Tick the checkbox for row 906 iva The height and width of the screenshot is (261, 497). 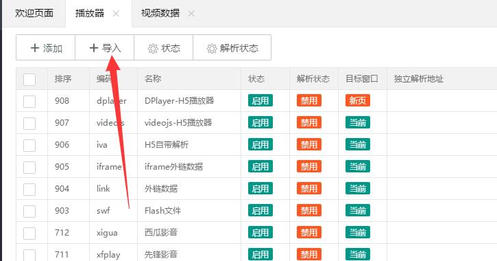point(29,145)
